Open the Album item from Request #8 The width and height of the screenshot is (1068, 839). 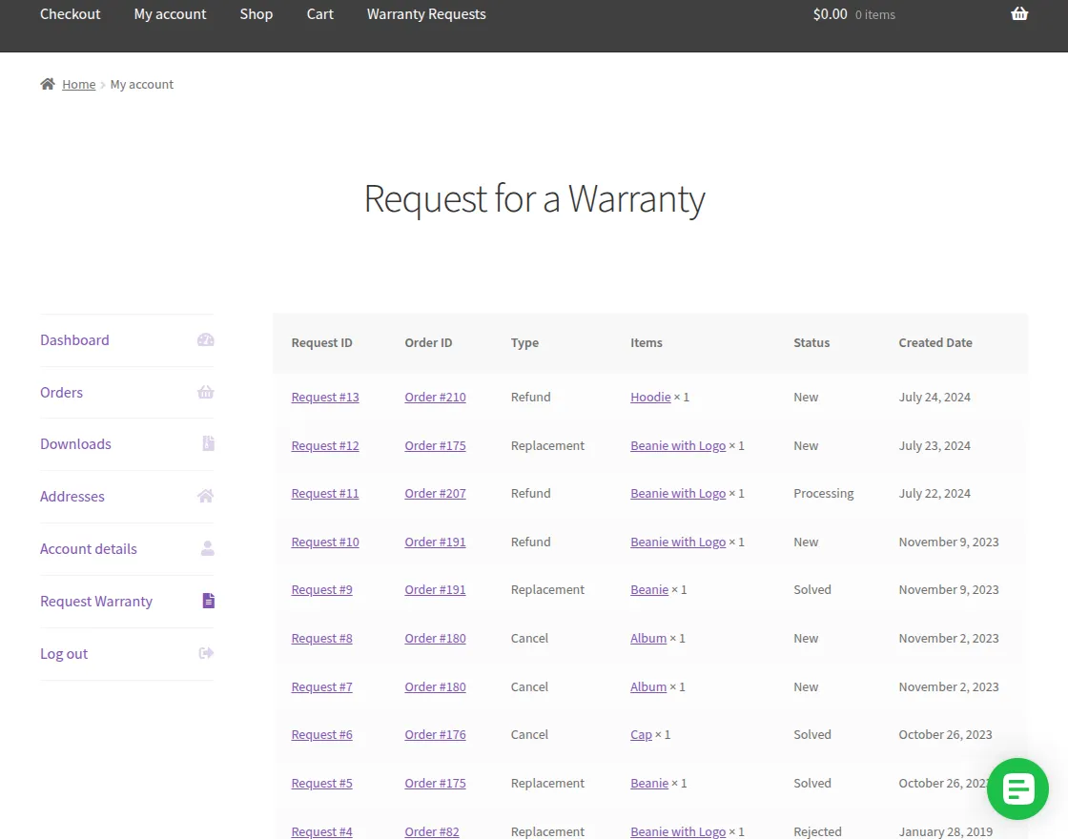pyautogui.click(x=648, y=638)
